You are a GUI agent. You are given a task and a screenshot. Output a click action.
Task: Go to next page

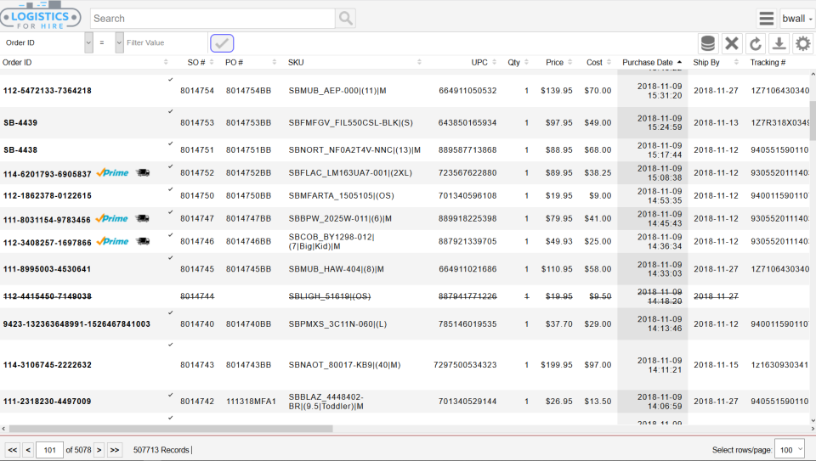pyautogui.click(x=99, y=450)
